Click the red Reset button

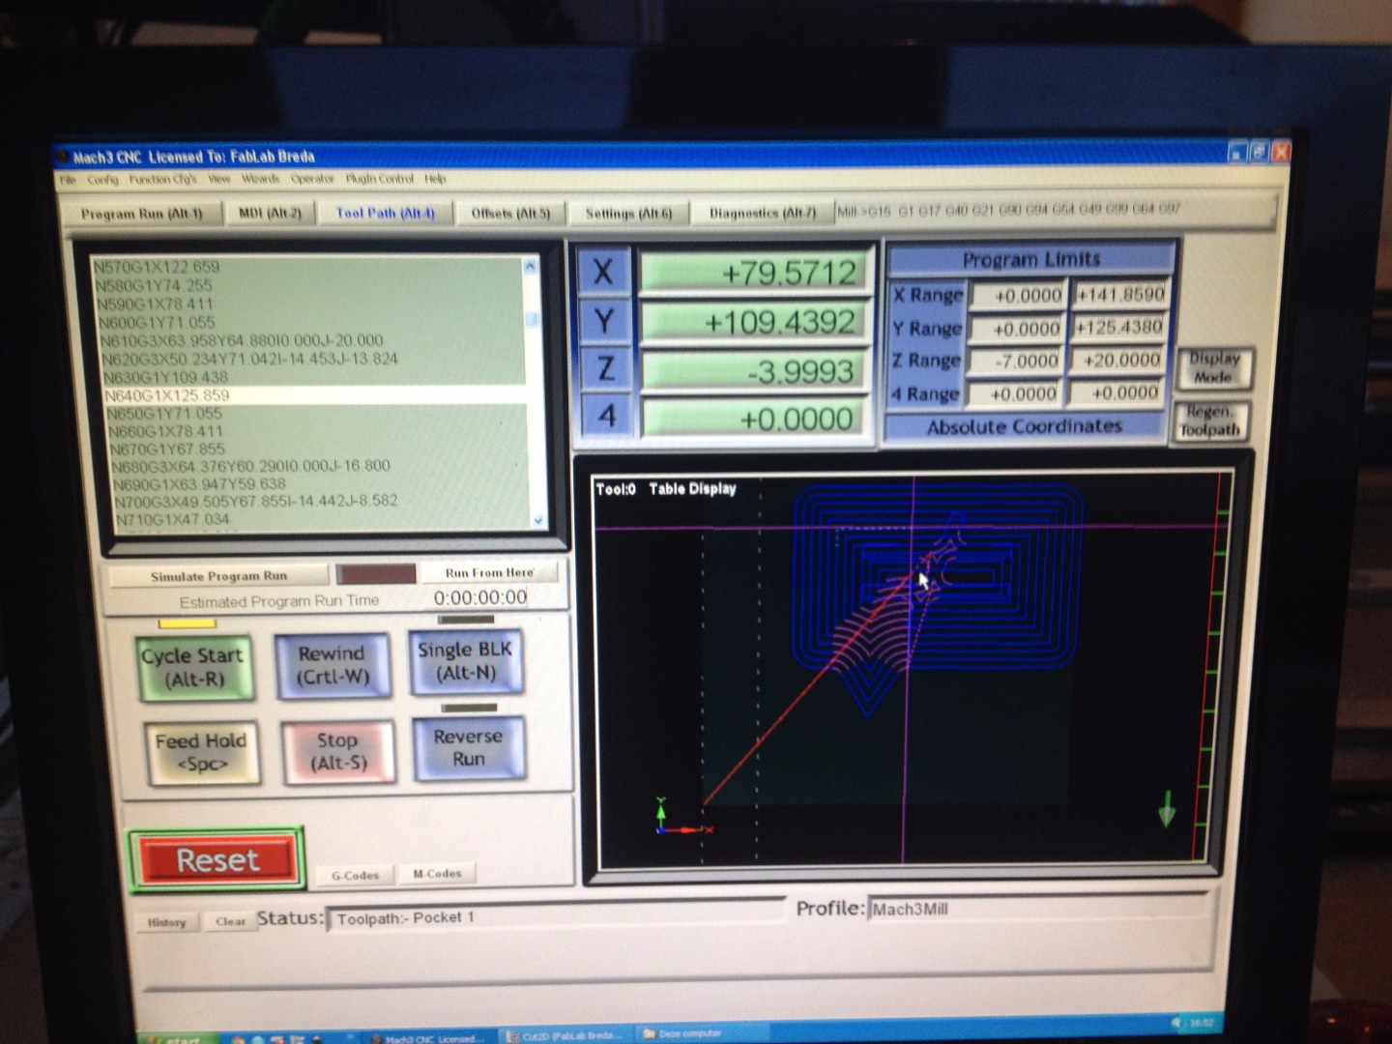[217, 859]
